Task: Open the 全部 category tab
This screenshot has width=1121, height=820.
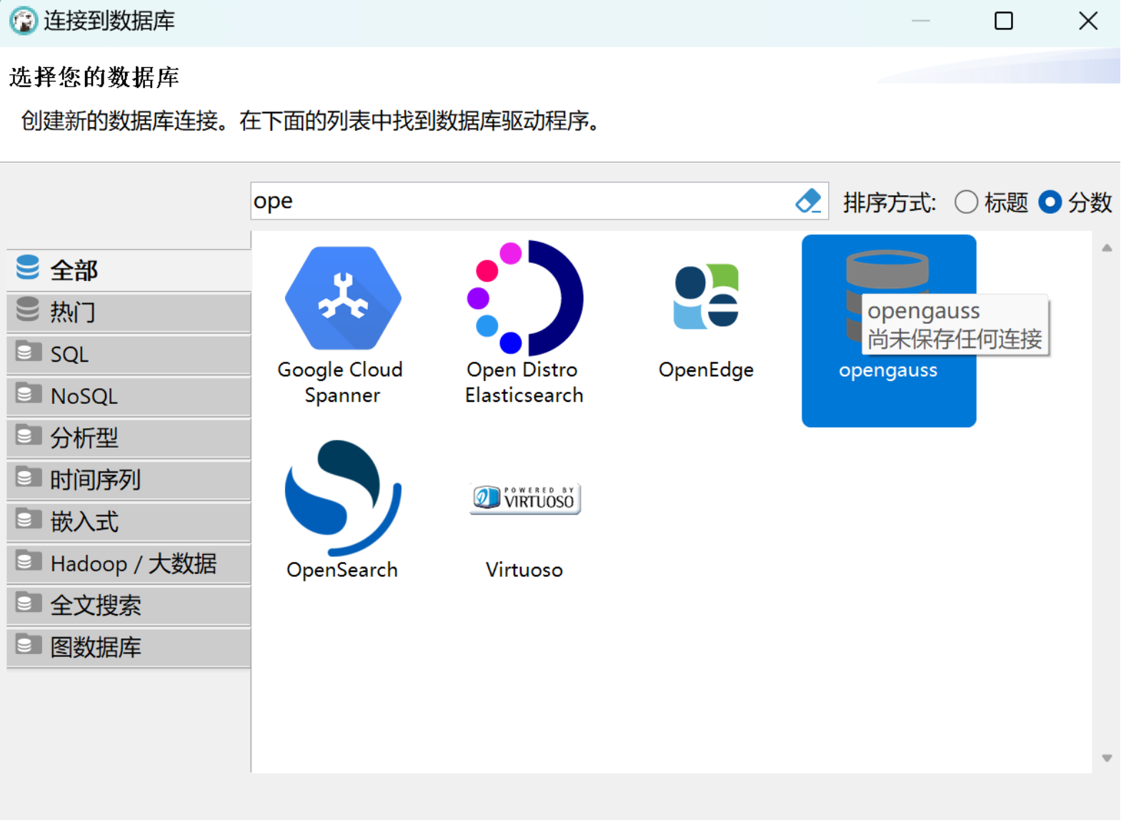Action: point(129,270)
